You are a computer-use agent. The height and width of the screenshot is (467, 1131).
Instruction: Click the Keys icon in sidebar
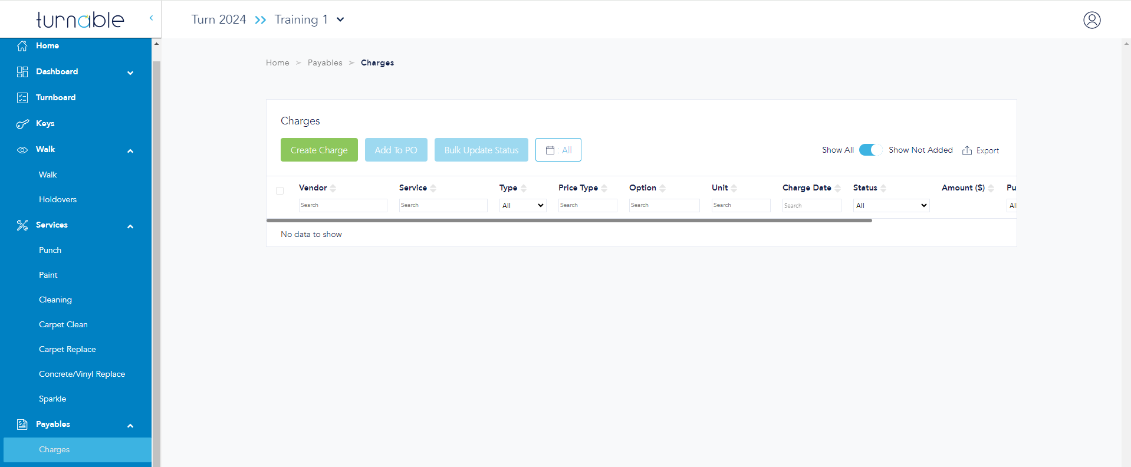point(22,123)
